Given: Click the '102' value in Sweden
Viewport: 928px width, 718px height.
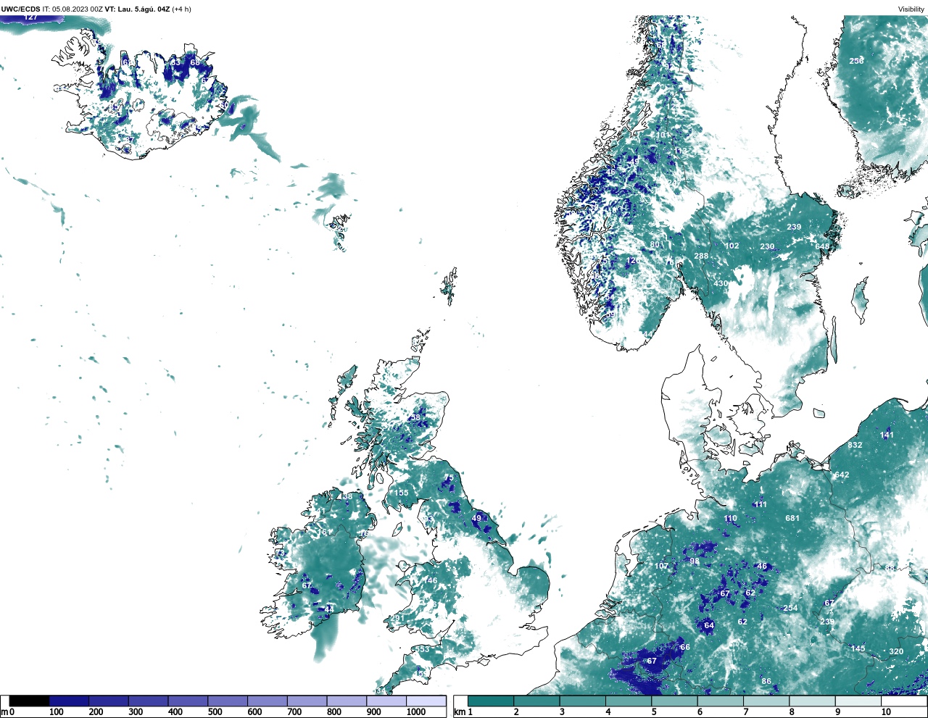Looking at the screenshot, I should (732, 246).
